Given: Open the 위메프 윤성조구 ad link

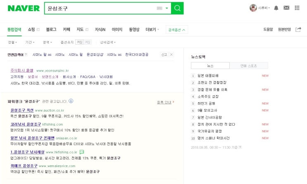Looking at the screenshot, I should tap(24, 166).
